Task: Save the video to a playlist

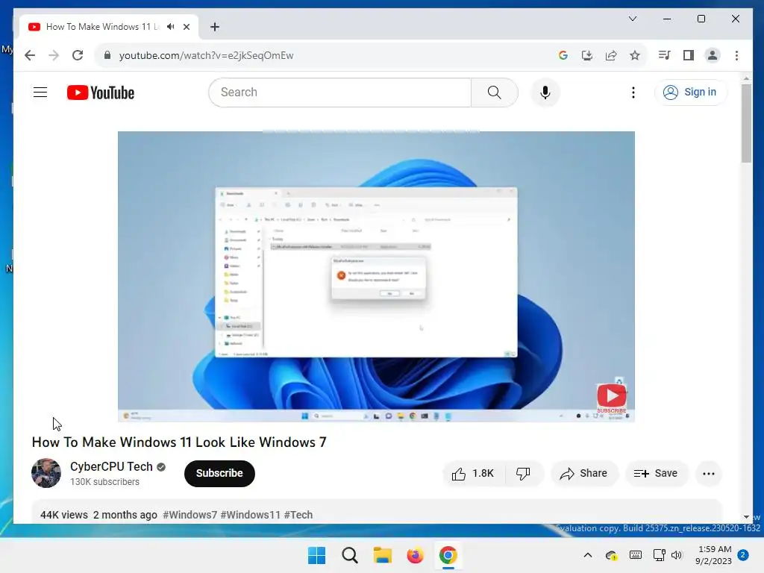Action: [x=656, y=474]
